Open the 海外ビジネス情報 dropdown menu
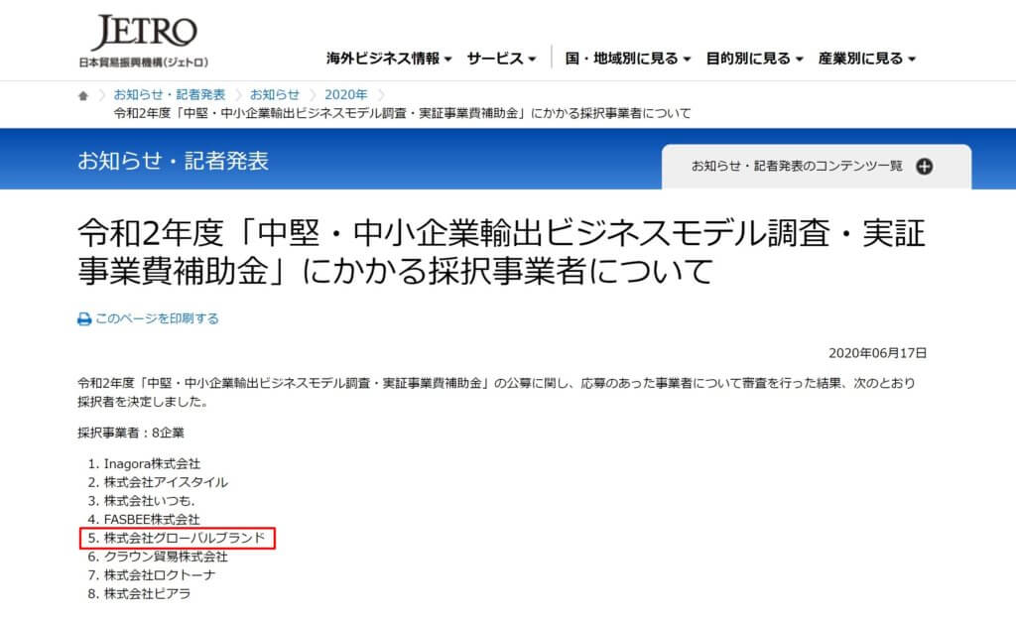The width and height of the screenshot is (1016, 620). tap(389, 59)
